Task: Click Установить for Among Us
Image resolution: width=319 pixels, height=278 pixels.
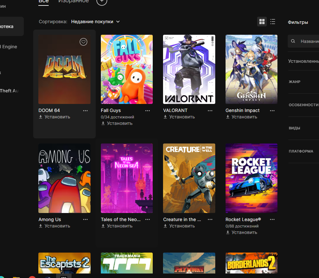Action: coord(57,226)
